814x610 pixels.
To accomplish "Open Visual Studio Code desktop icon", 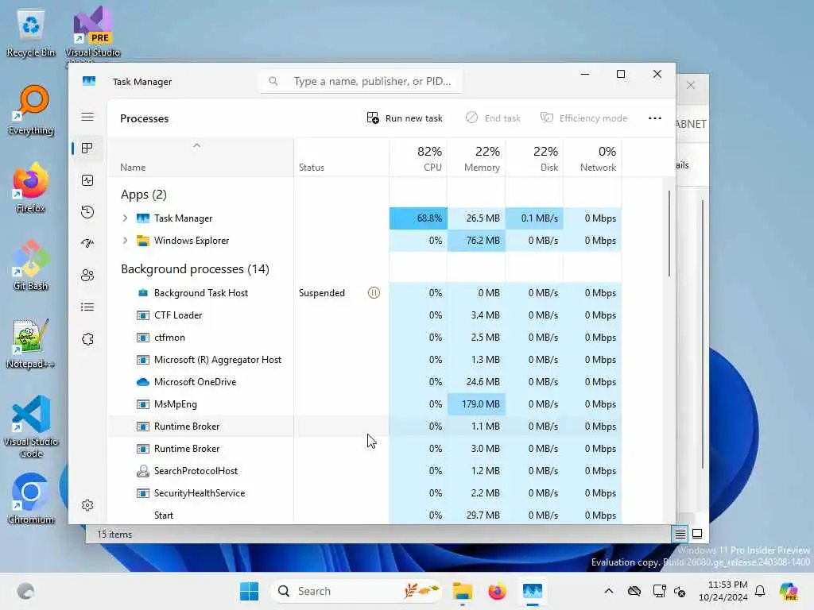I will (x=31, y=427).
